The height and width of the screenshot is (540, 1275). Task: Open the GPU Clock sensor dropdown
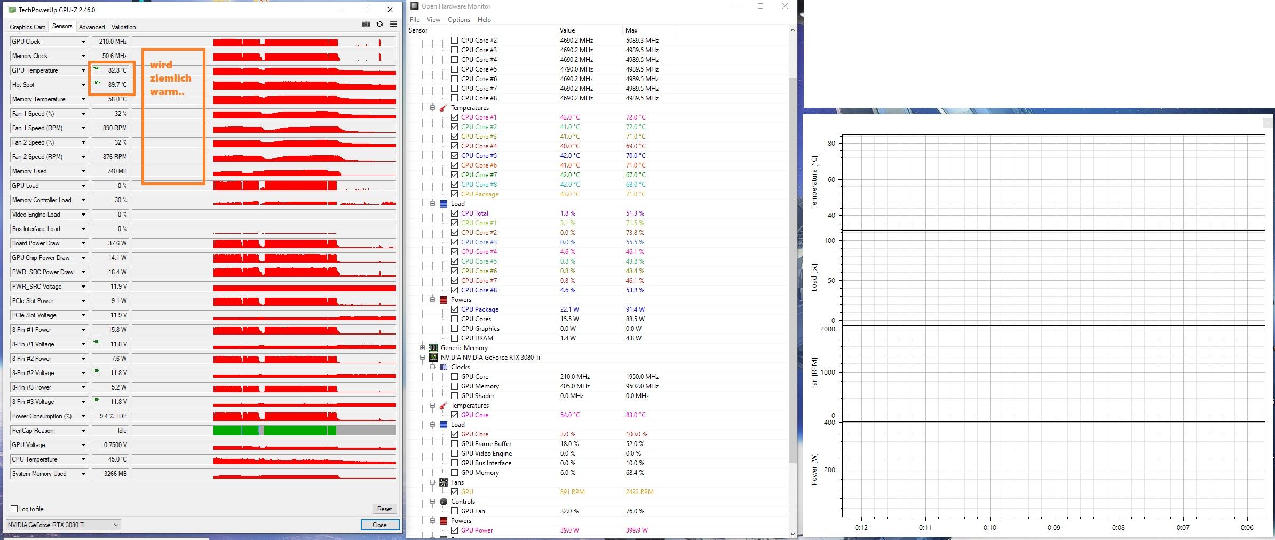pos(83,42)
